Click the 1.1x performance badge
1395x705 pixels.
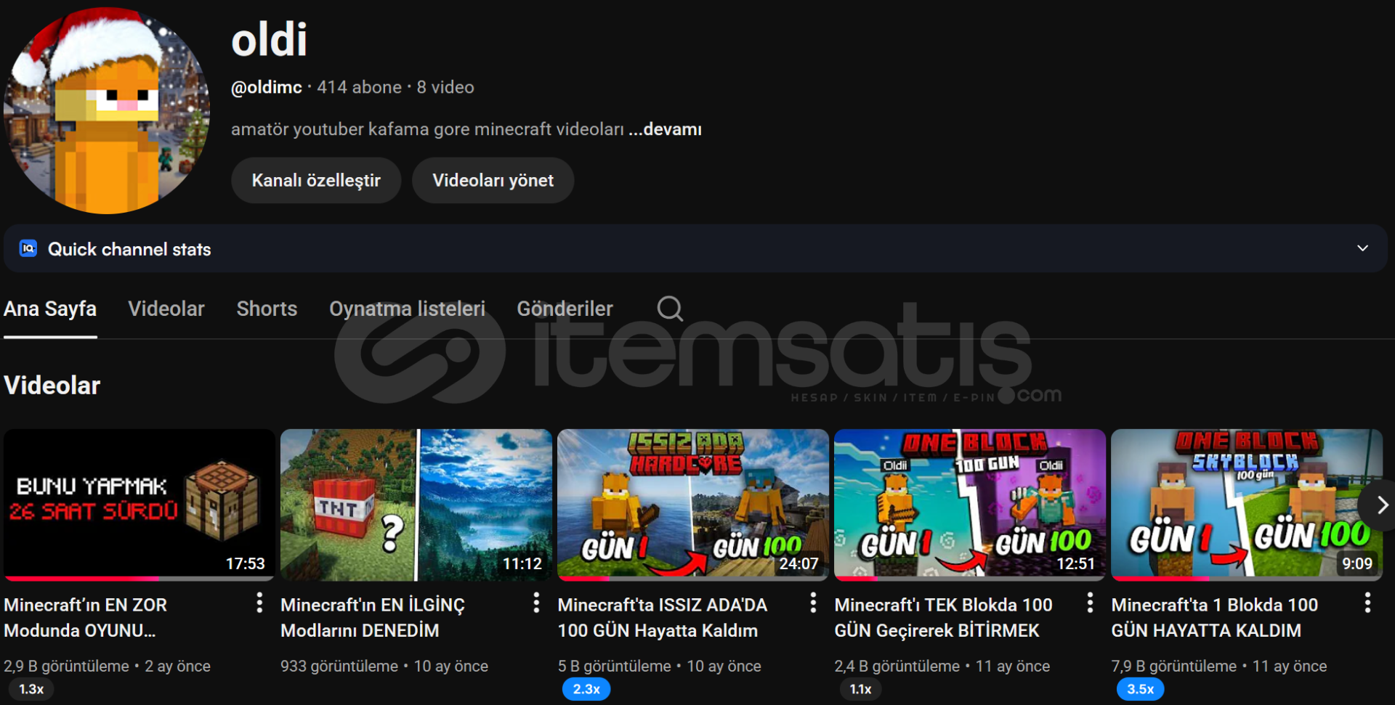tap(861, 689)
